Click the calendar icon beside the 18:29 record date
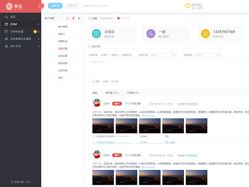Screen dimensions: 249x187 150,104
